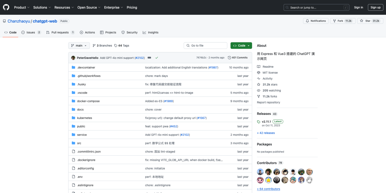Click the GitHub logo icon
Image resolution: width=386 pixels, height=193 pixels.
(x=6, y=7)
